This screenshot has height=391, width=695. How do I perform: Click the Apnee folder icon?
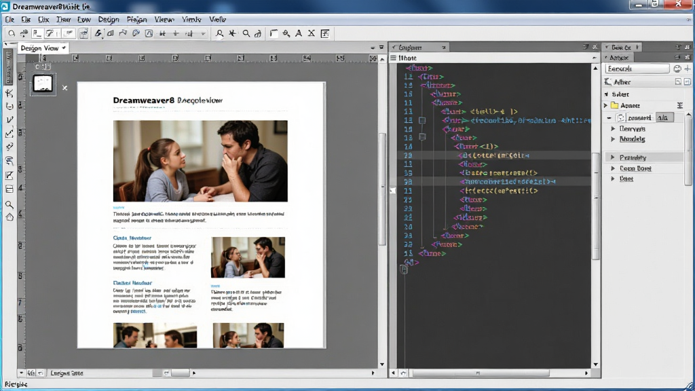tap(614, 105)
